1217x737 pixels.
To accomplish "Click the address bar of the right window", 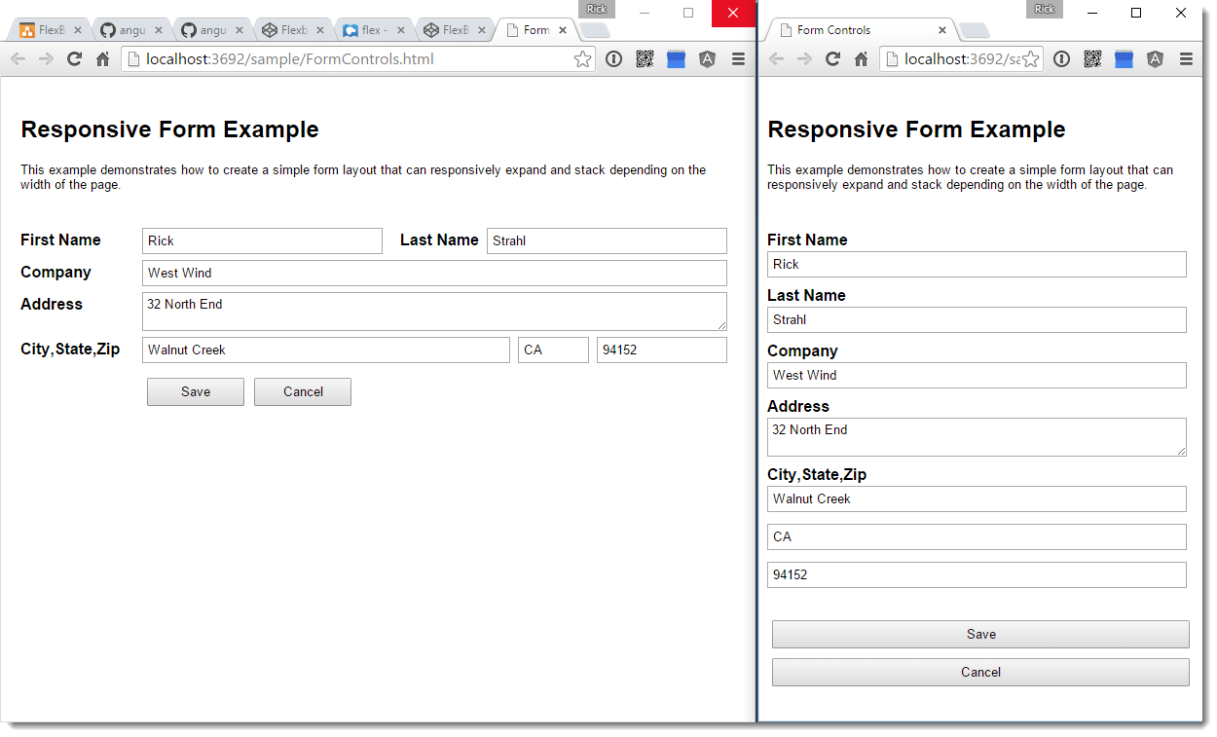I will tap(959, 58).
